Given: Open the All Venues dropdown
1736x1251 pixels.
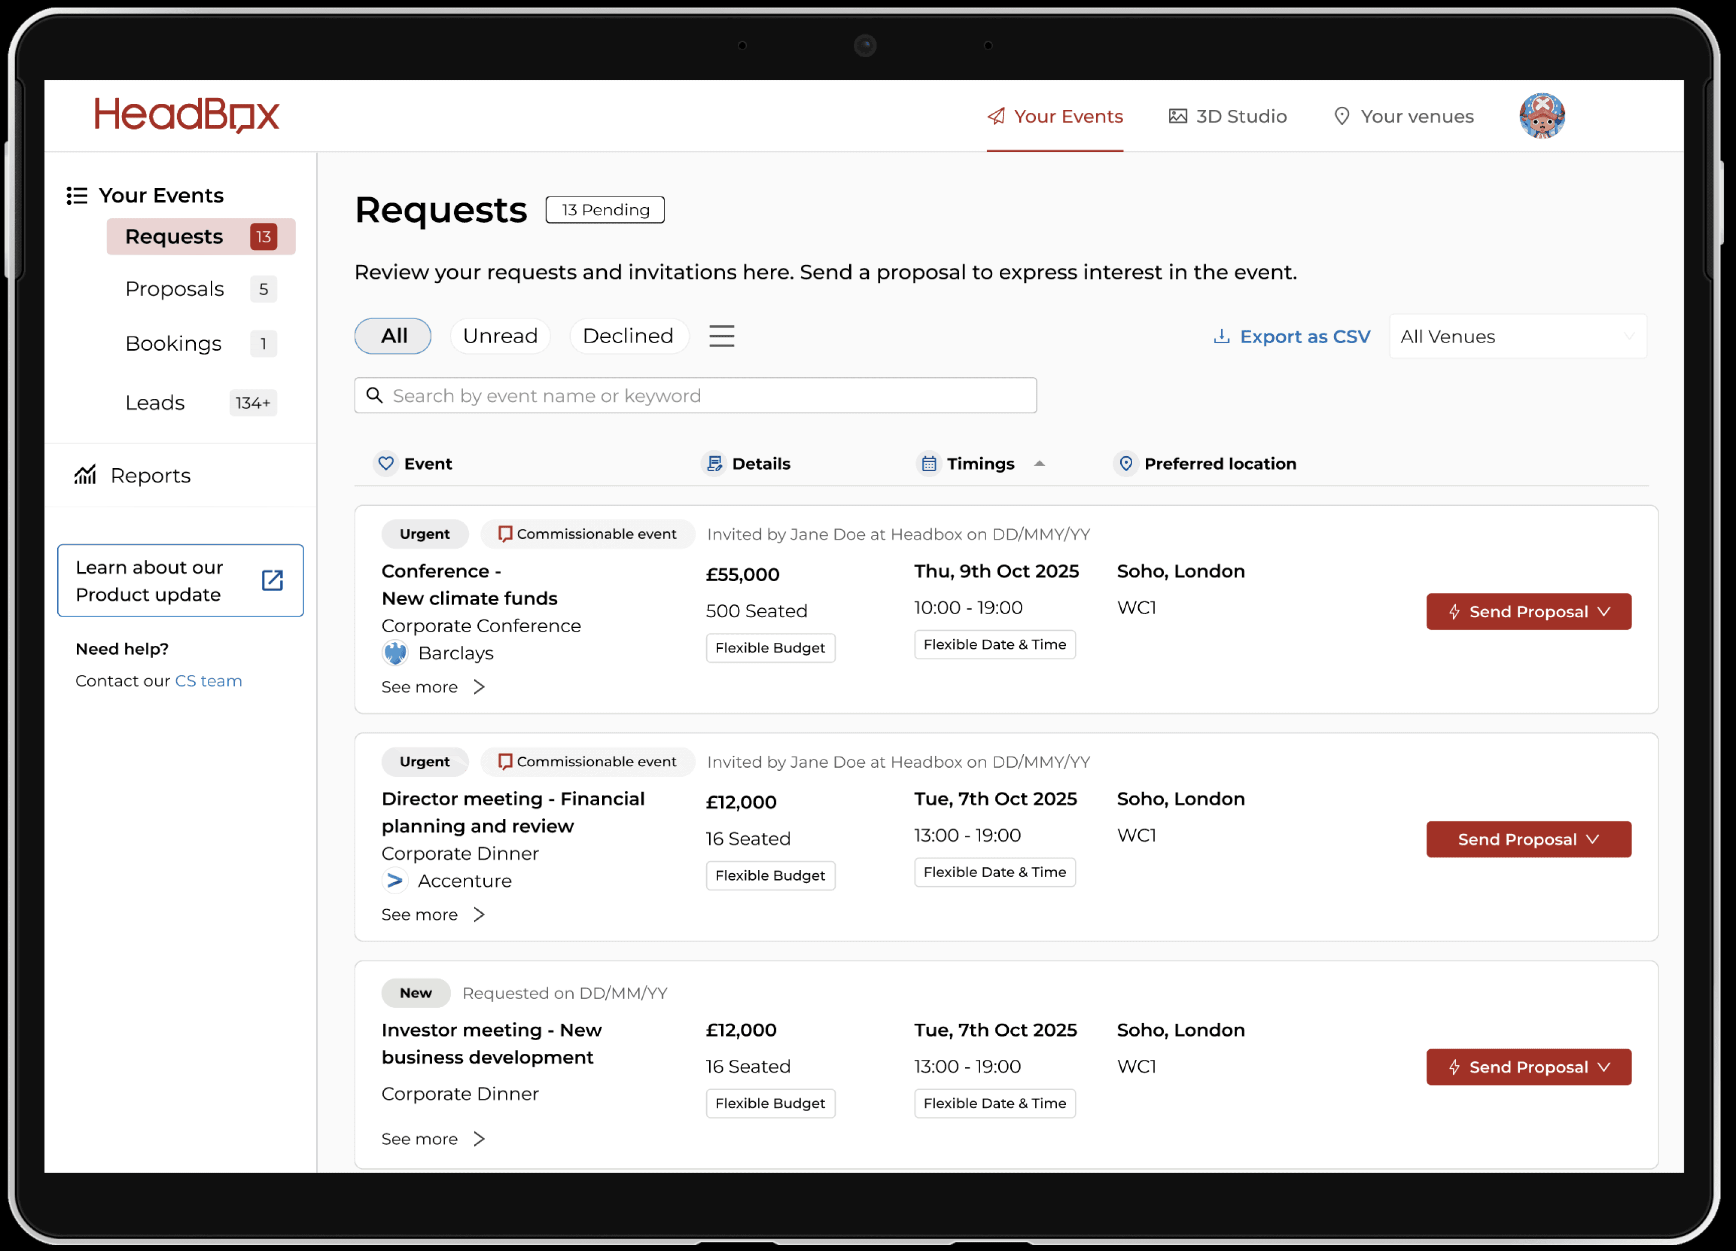Looking at the screenshot, I should [1517, 337].
